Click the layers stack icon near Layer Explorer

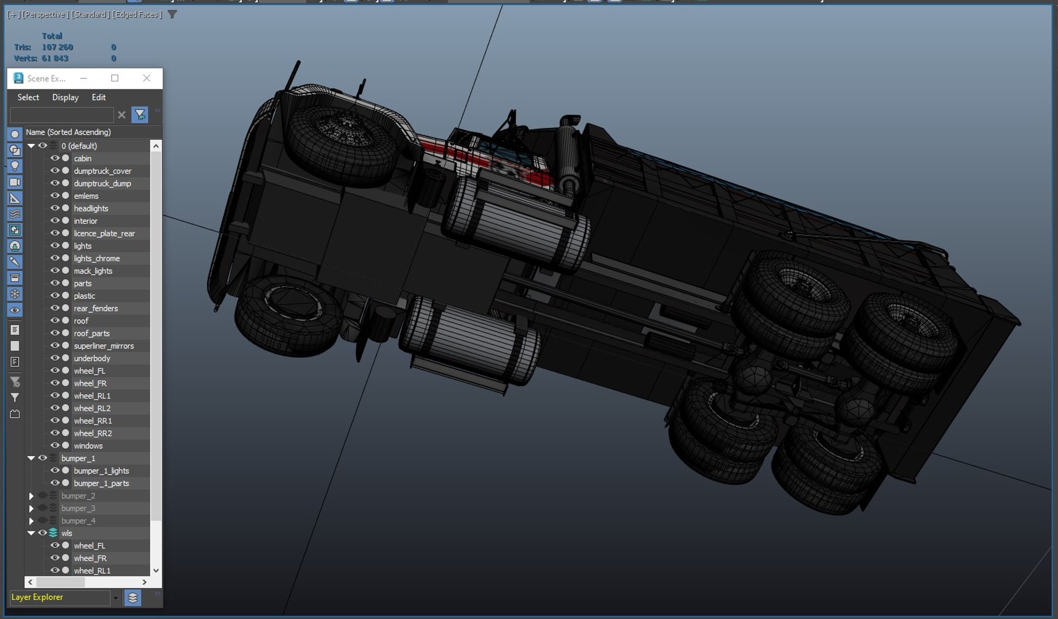133,598
